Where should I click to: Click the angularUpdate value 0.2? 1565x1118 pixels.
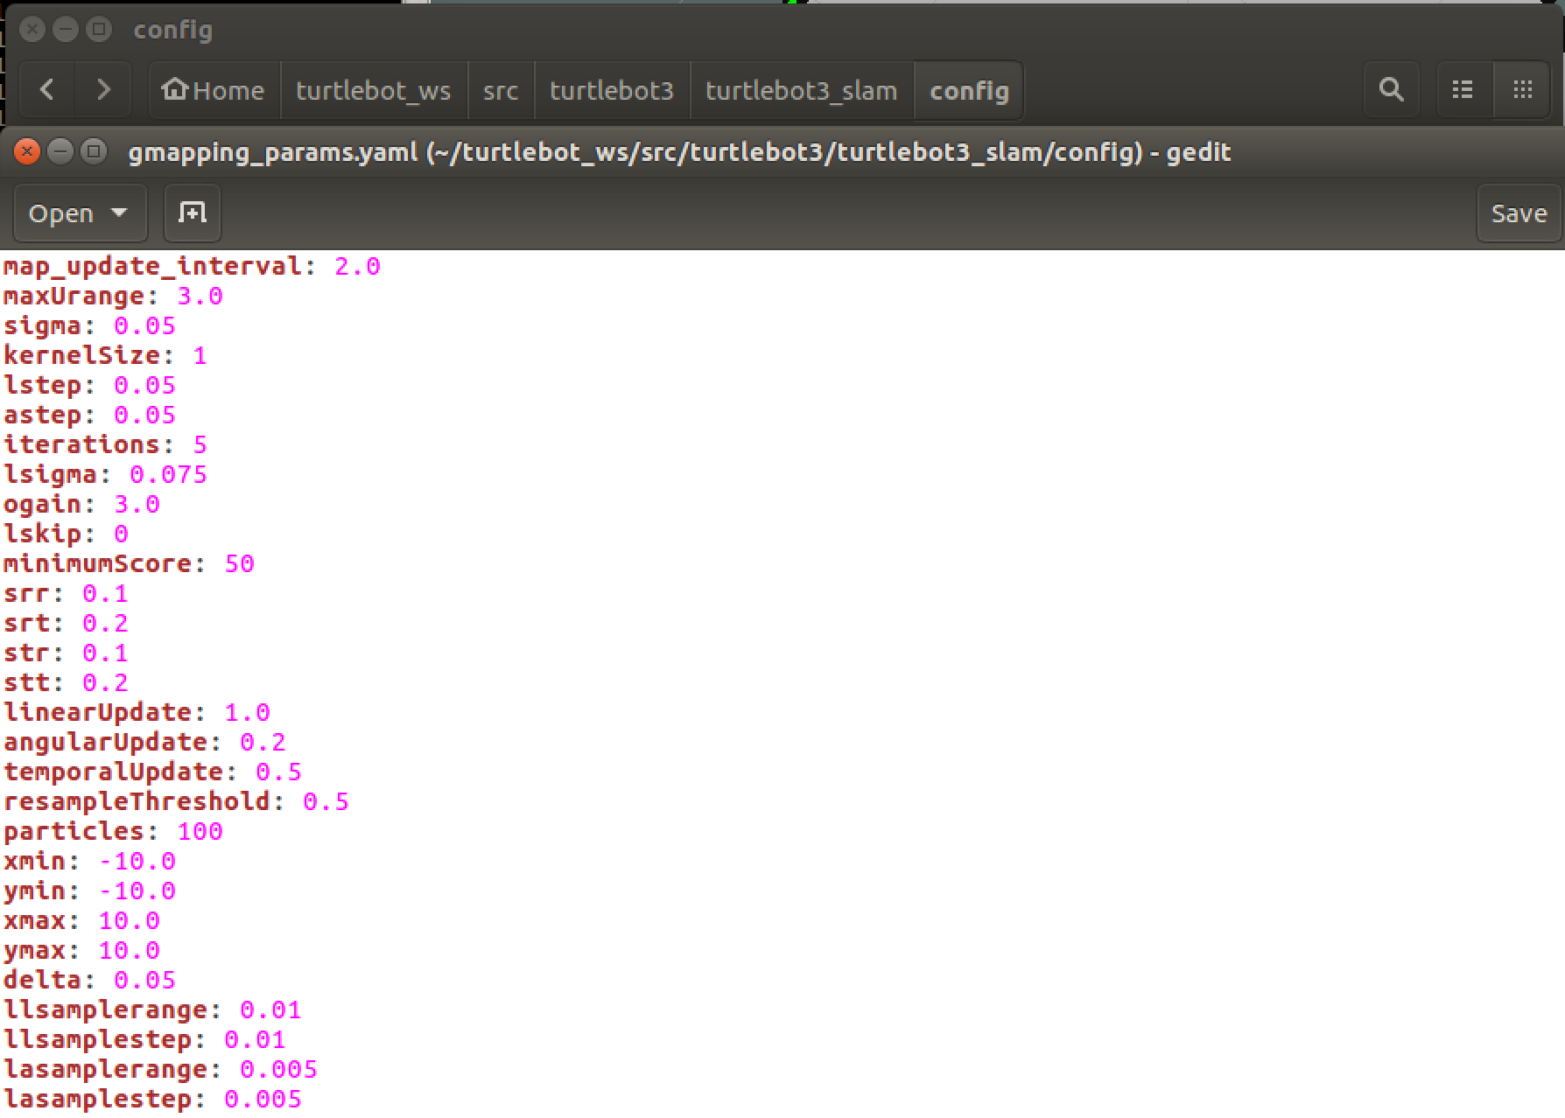click(263, 742)
